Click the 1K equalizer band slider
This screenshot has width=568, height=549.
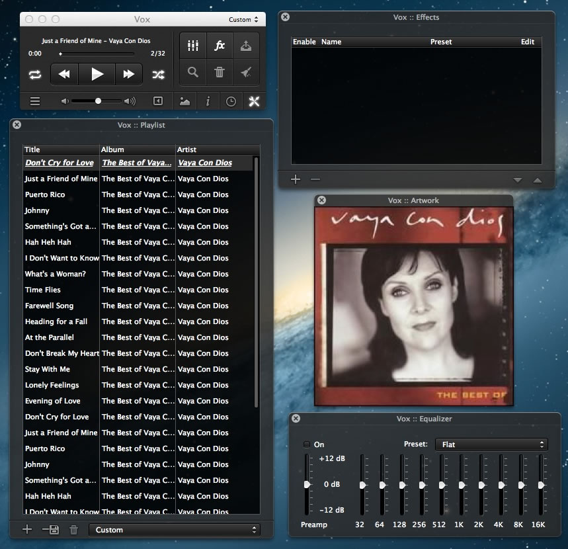coord(462,486)
